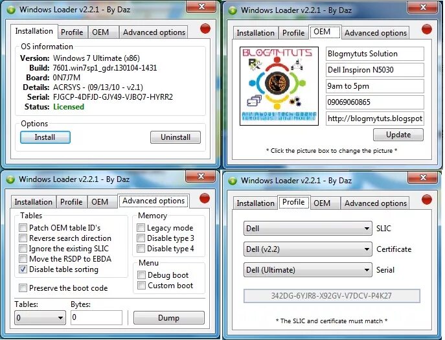Click the green app icon in the OEM window title bar

coord(233,10)
